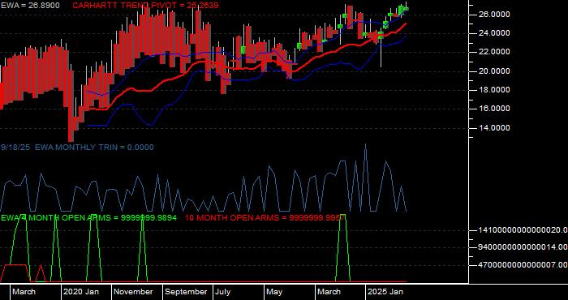This screenshot has width=568, height=300.
Task: Select the first March time axis marker
Action: tap(24, 292)
